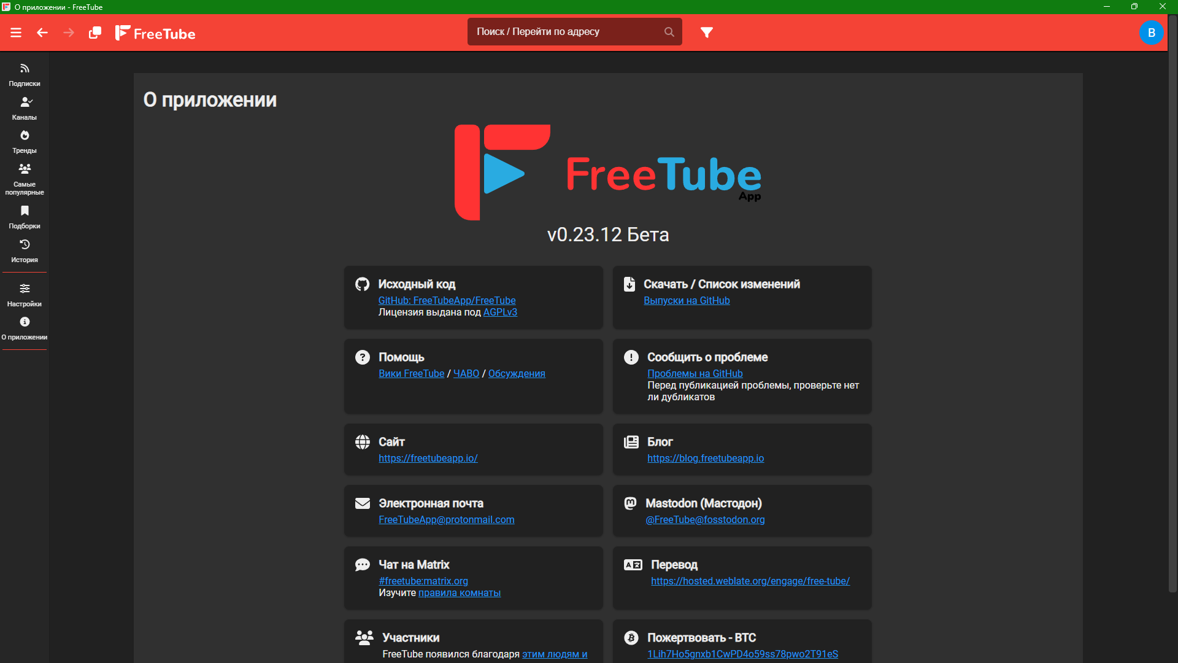Screen dimensions: 1178x663
Task: Open the Playlists bookmark icon
Action: 25,217
